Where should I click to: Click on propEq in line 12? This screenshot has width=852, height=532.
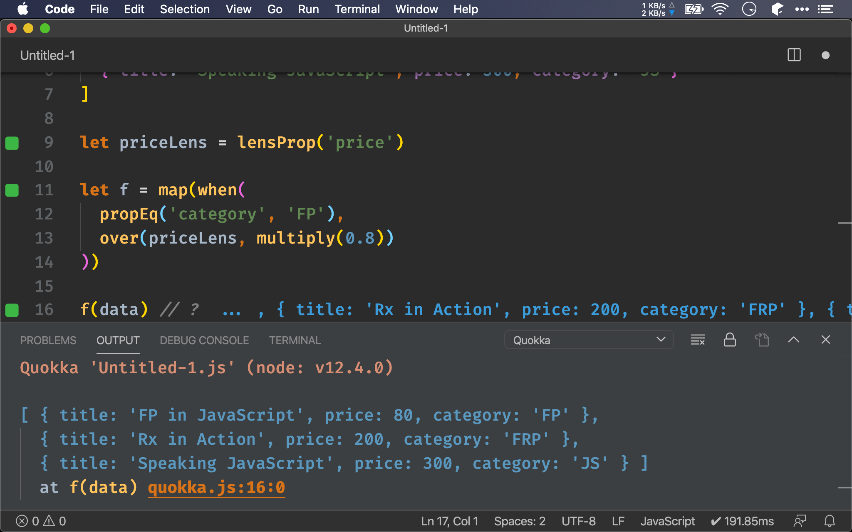coord(129,214)
